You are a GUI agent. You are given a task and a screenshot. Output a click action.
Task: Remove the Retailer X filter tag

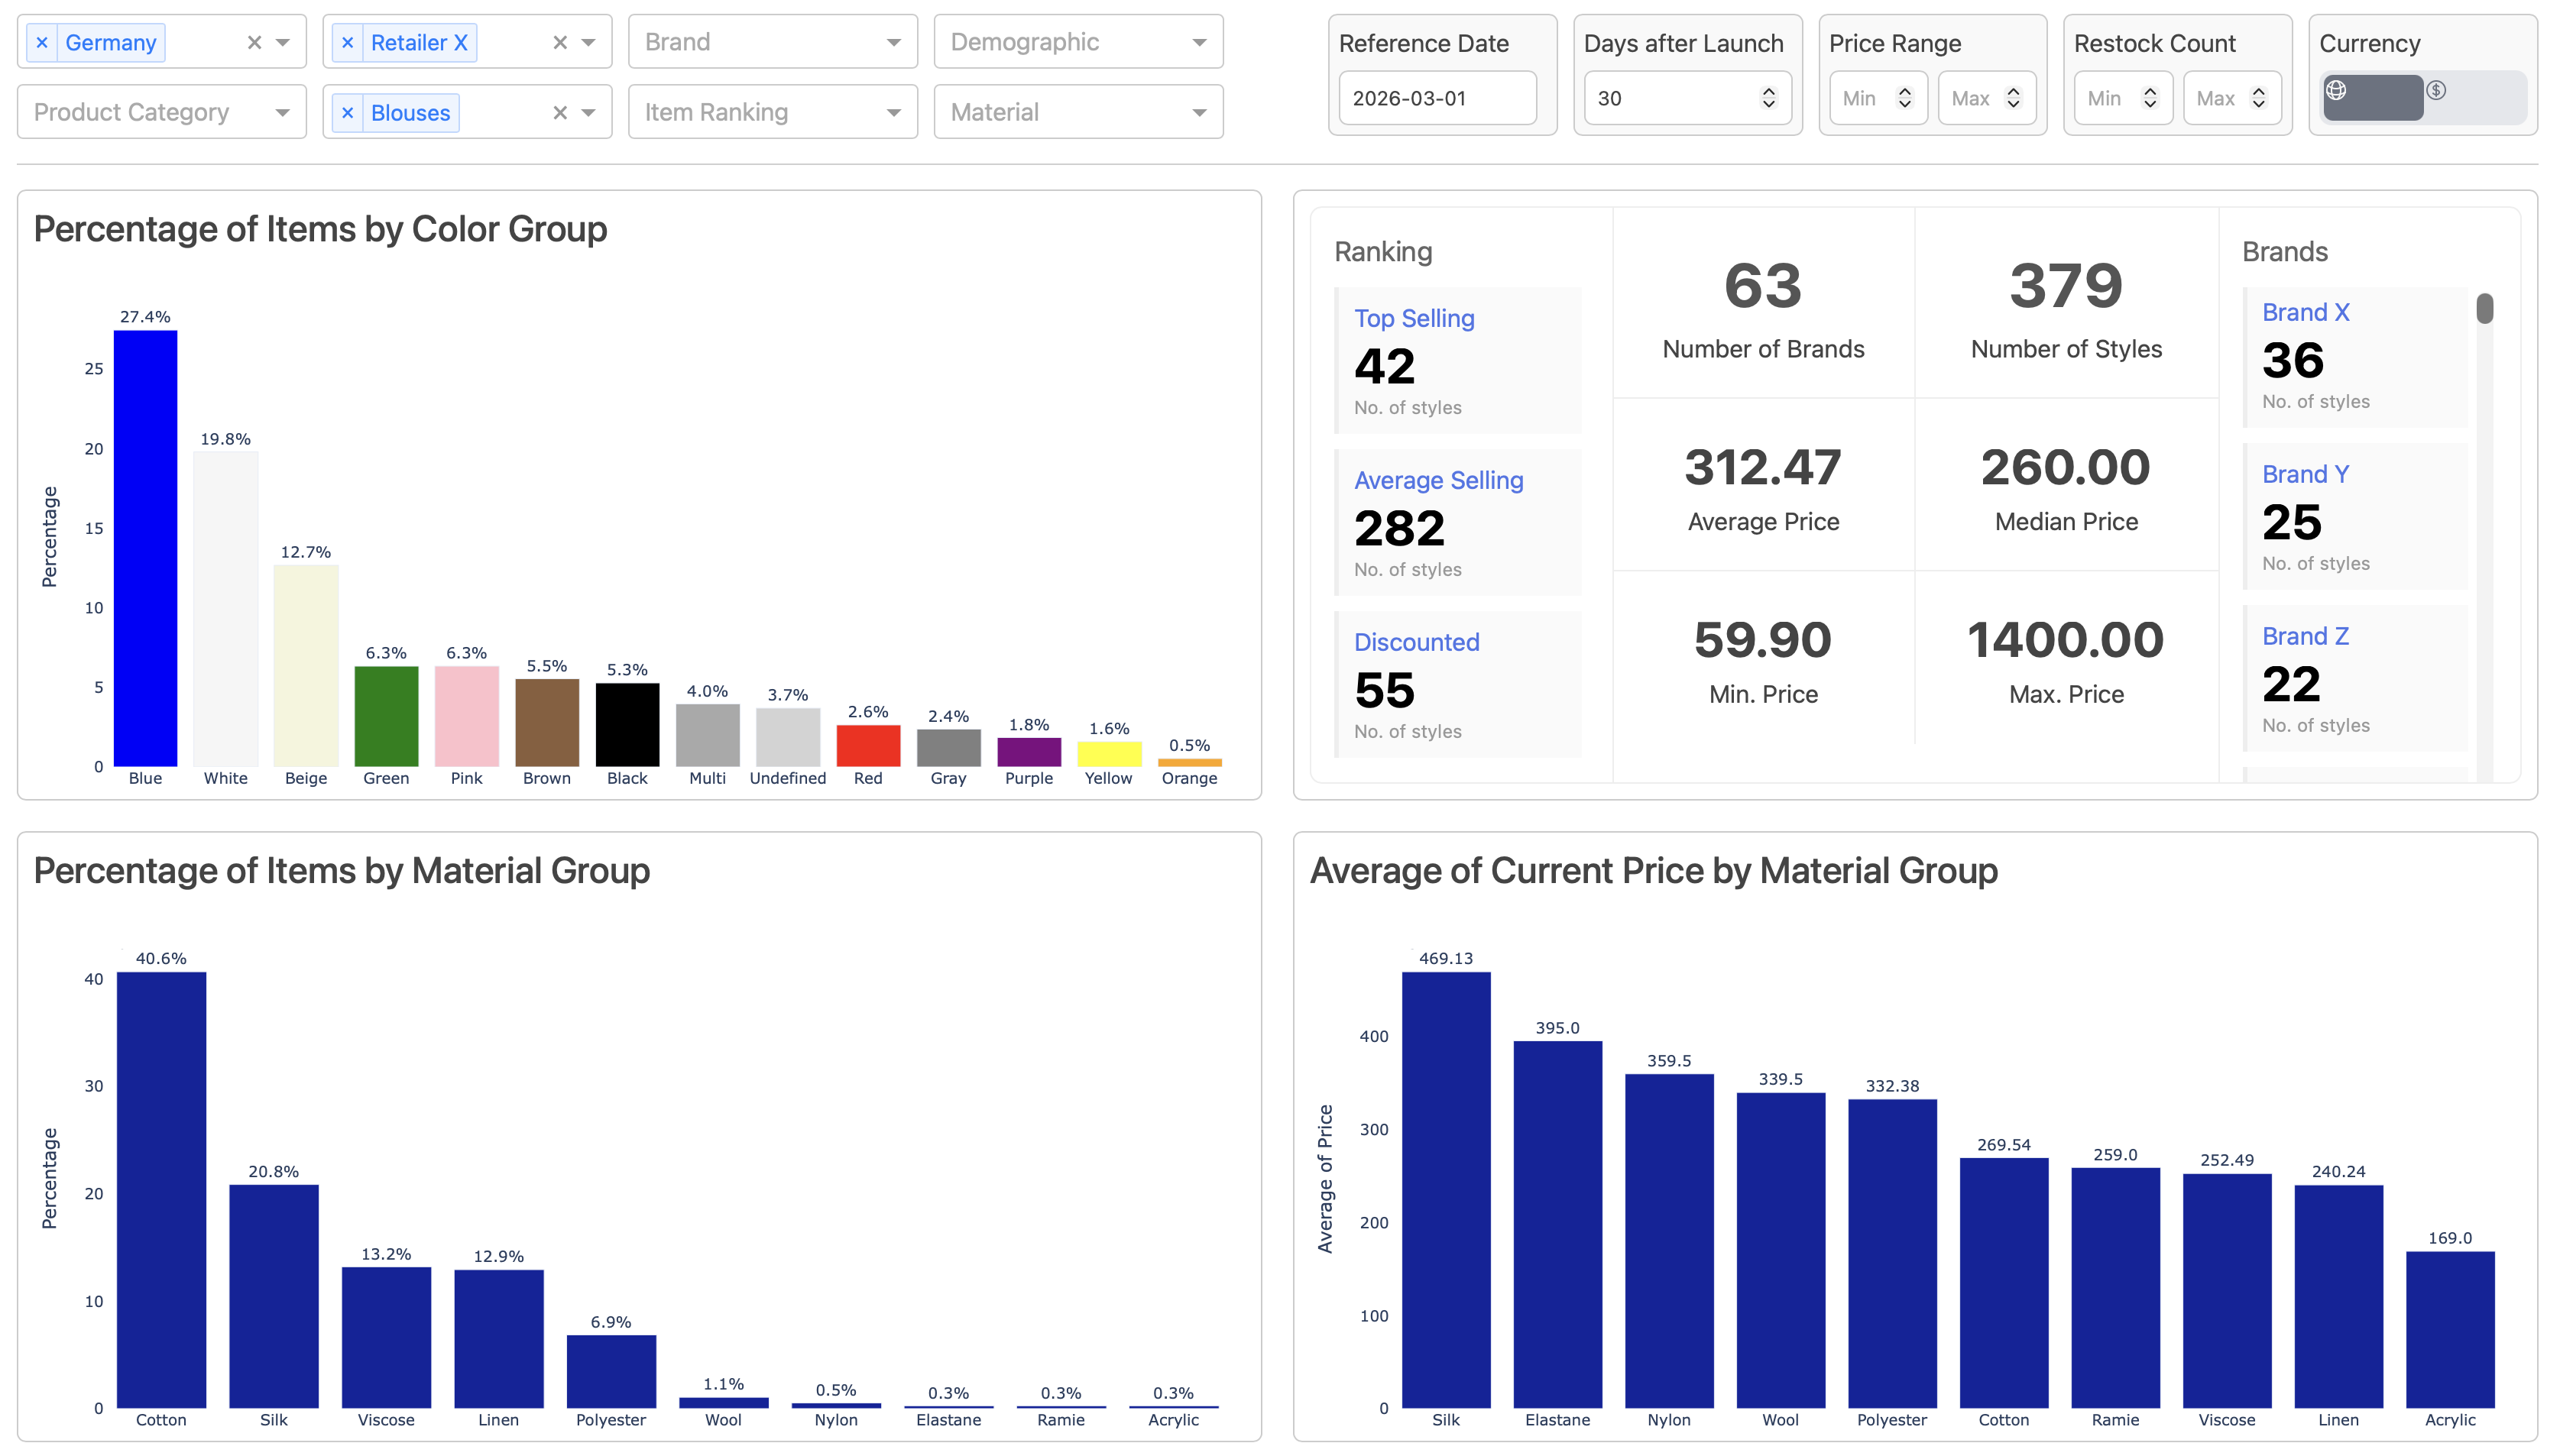point(347,42)
